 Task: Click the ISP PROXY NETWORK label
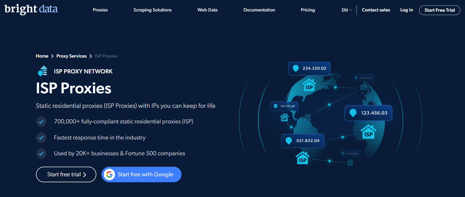click(x=83, y=71)
